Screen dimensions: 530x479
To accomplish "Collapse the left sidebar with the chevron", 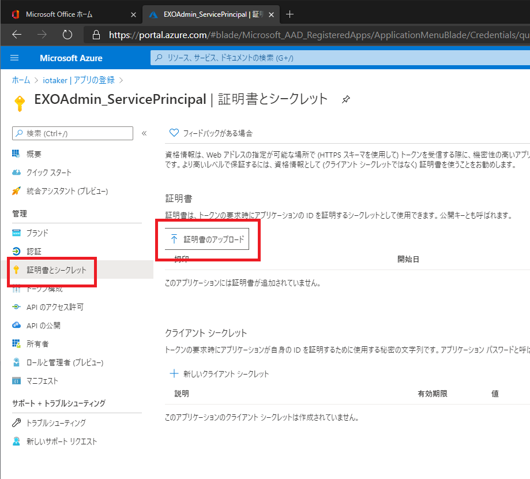I will tap(144, 133).
